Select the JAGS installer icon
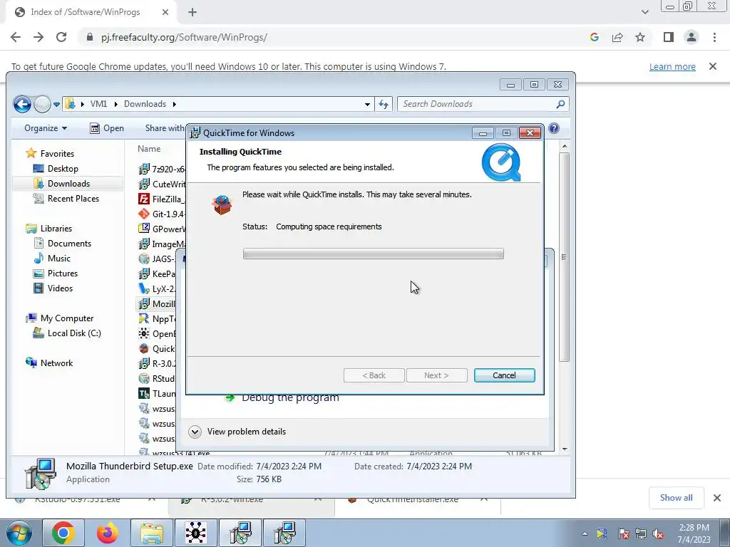730x547 pixels. 144,259
